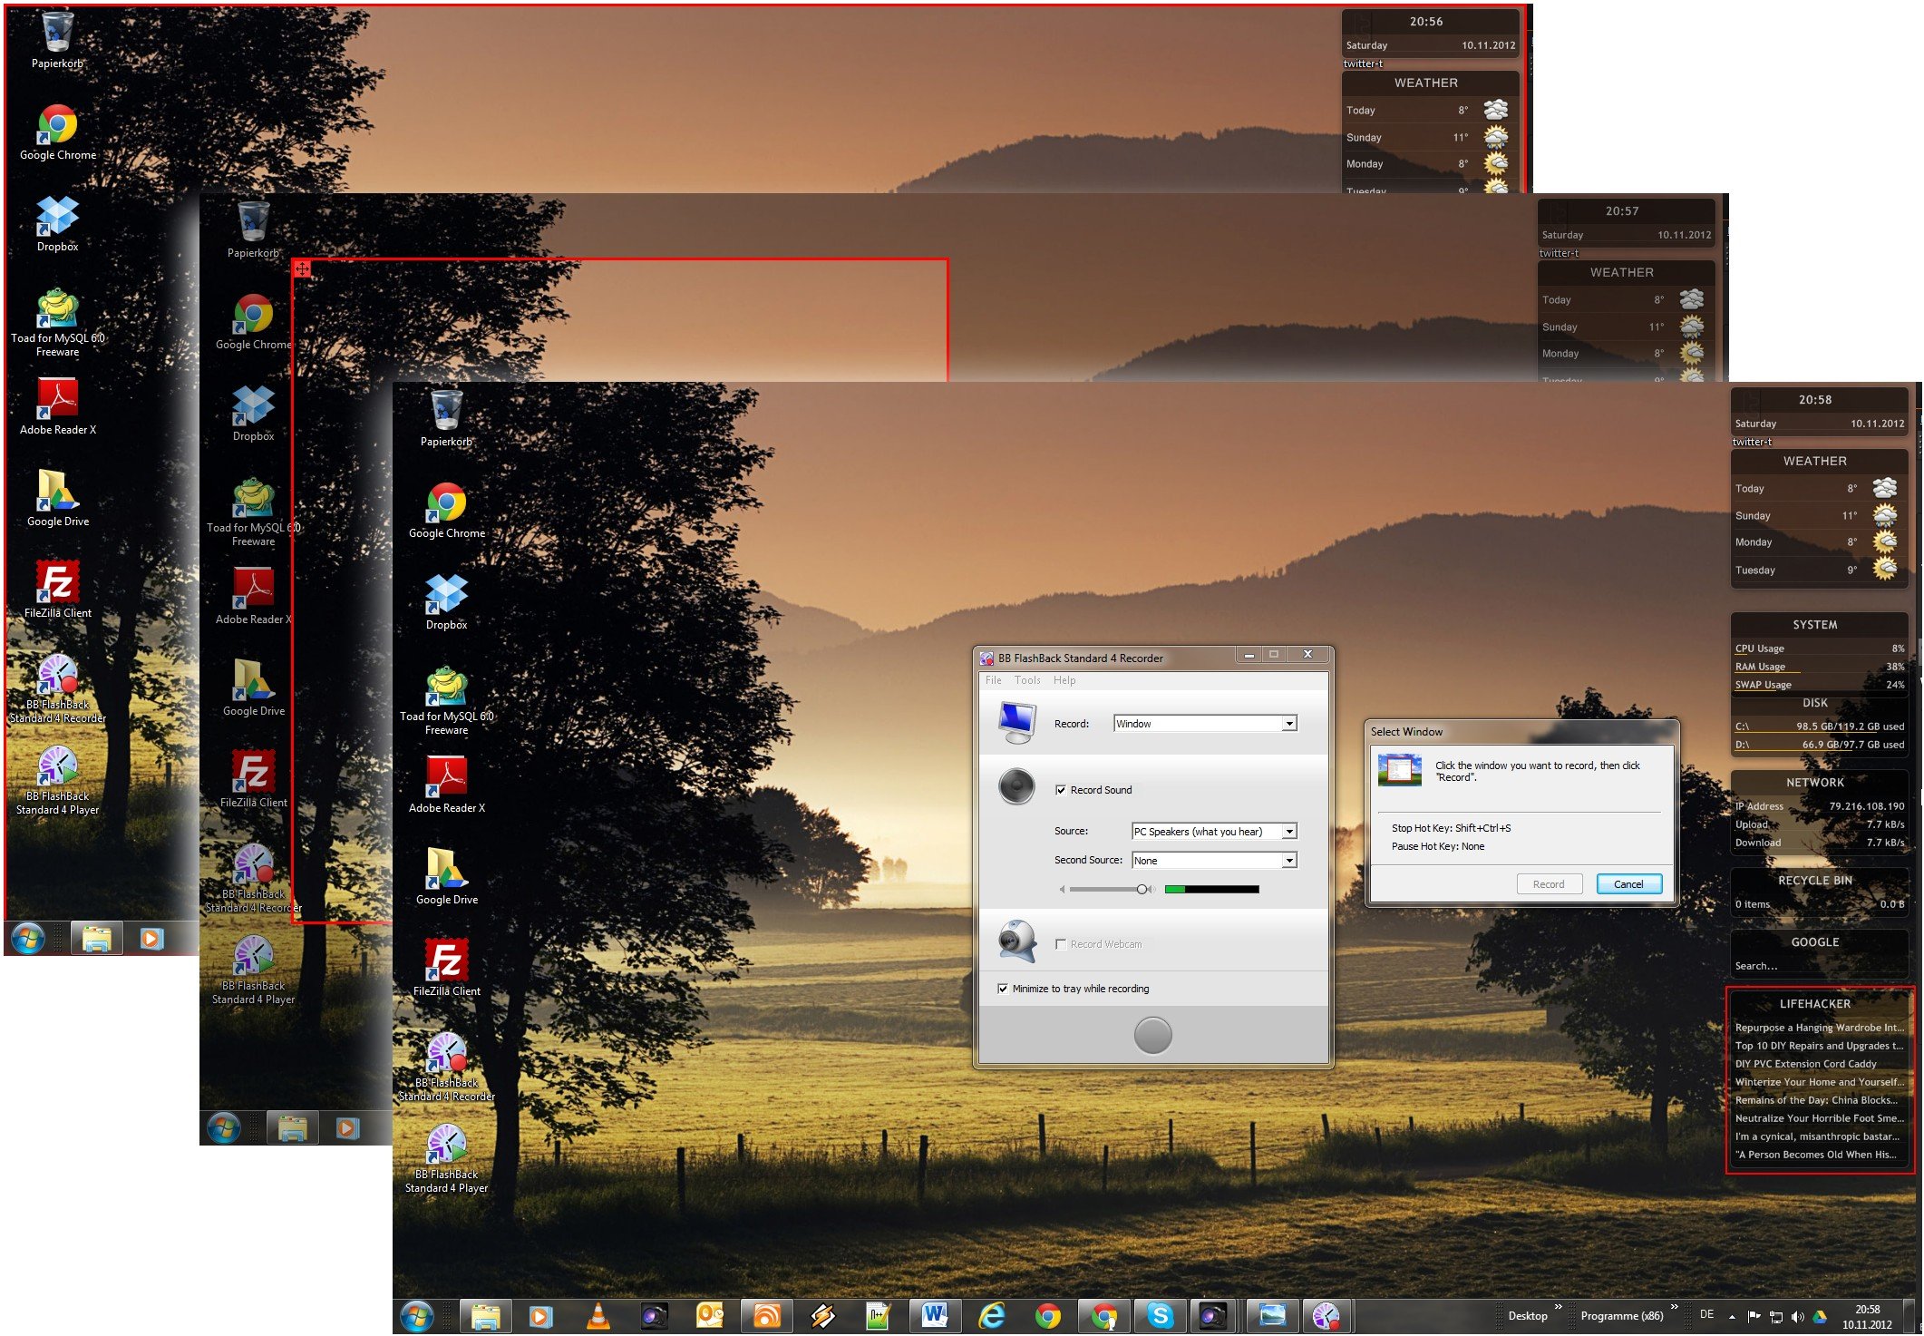Uncheck the Record Sound checkbox

(x=1061, y=790)
